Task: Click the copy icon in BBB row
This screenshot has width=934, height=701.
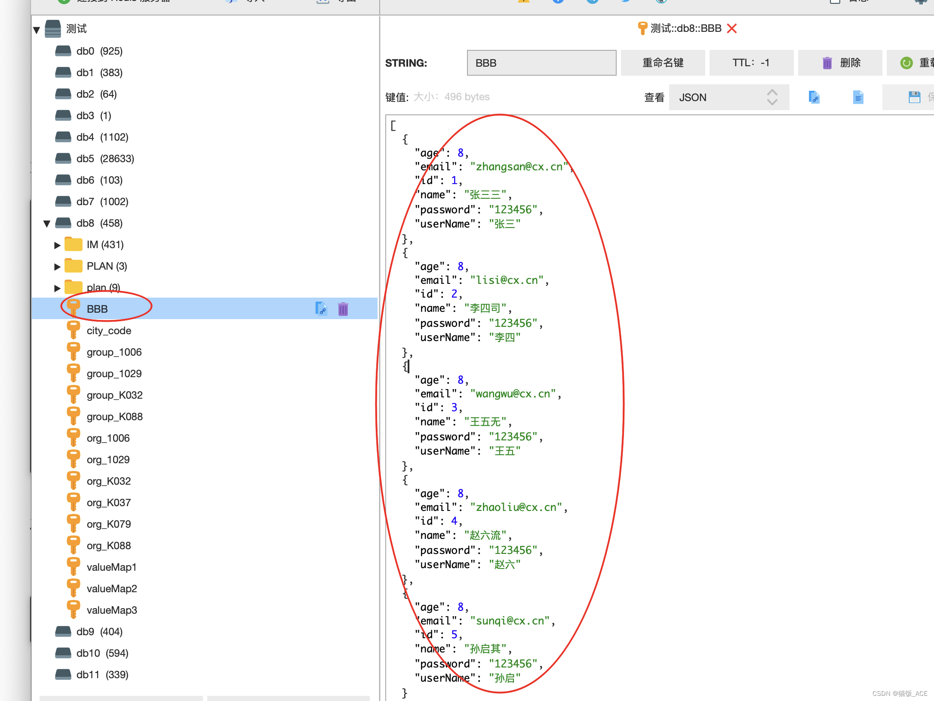Action: coord(321,309)
